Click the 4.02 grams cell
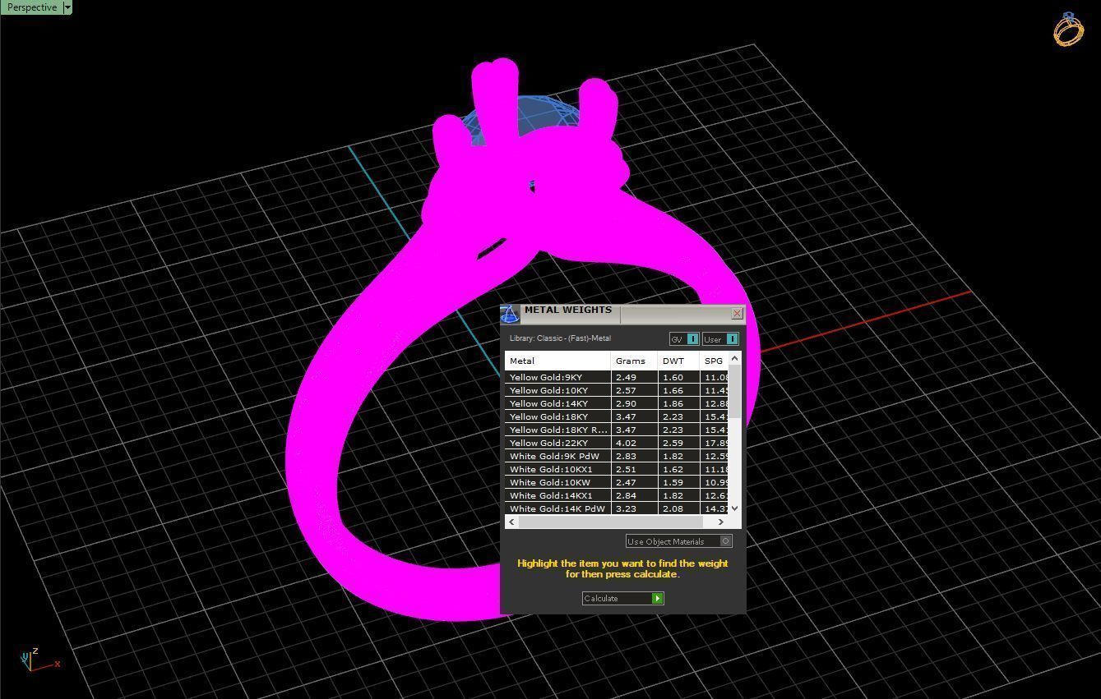The image size is (1101, 699). click(634, 443)
